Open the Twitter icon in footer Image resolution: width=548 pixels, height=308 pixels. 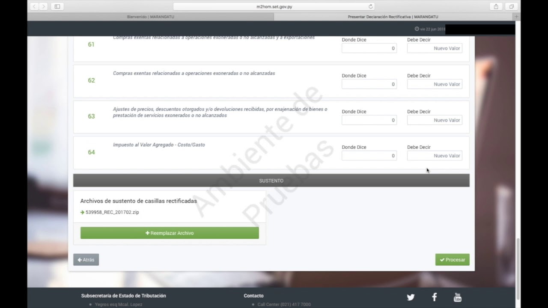click(x=411, y=297)
